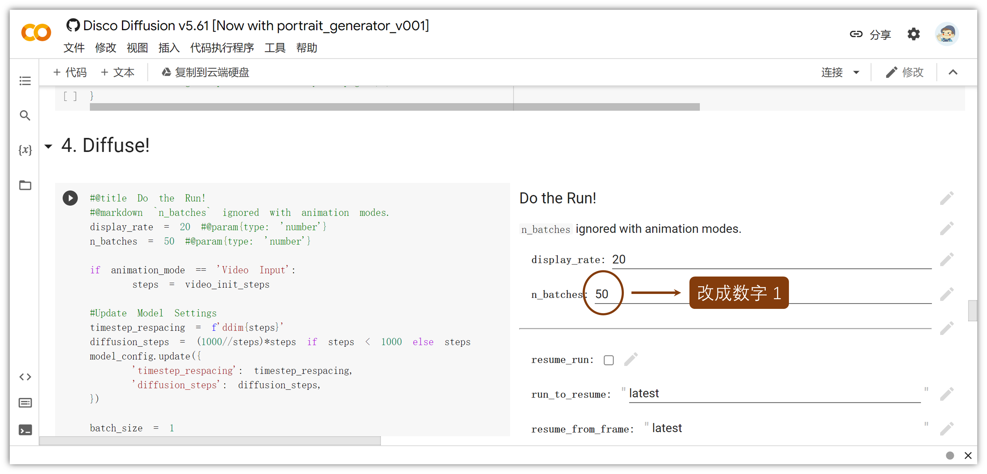
Task: Click the notebook title text
Action: point(256,25)
